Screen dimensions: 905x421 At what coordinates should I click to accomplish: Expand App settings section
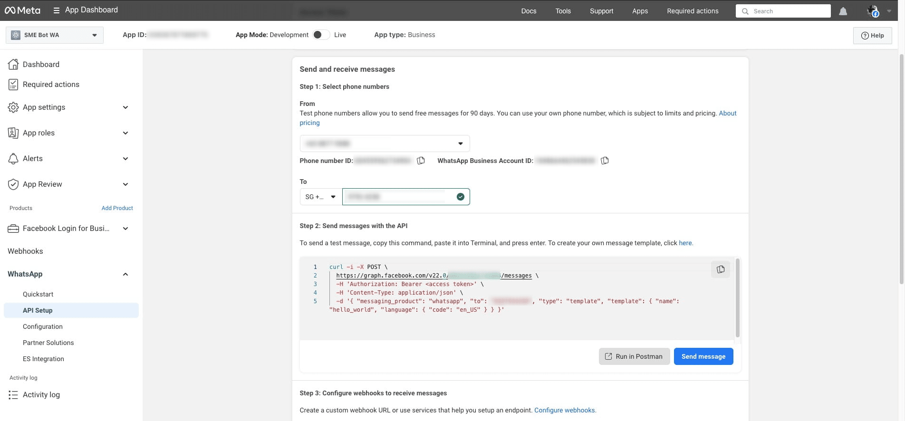coord(125,107)
